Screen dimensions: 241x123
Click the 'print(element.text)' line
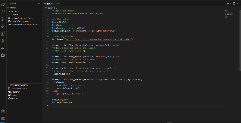coord(68,88)
